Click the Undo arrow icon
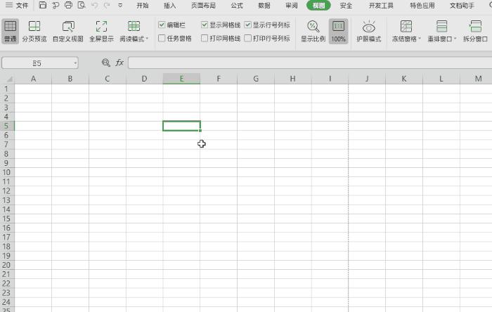The width and height of the screenshot is (492, 312). click(95, 6)
